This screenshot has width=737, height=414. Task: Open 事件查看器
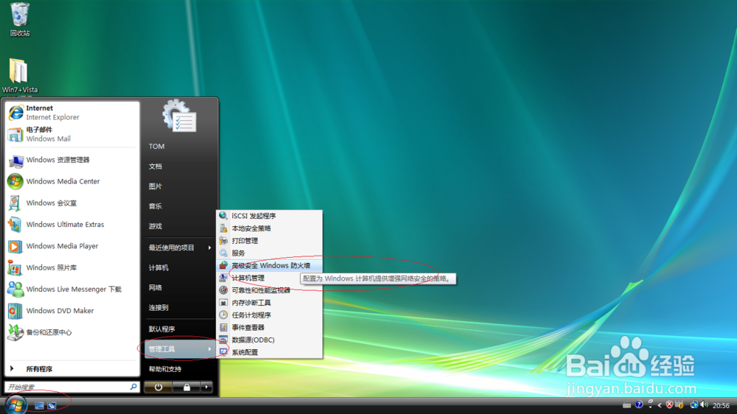pos(269,328)
